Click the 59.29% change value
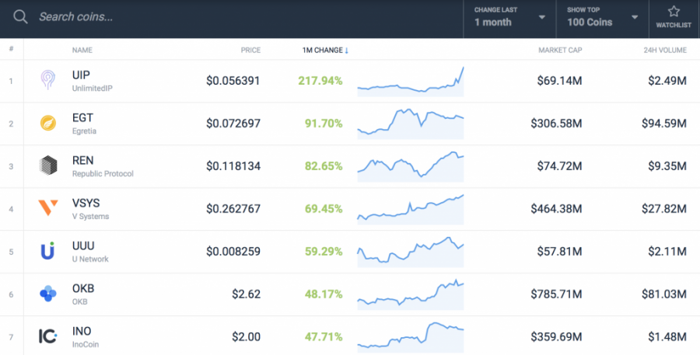 click(324, 252)
